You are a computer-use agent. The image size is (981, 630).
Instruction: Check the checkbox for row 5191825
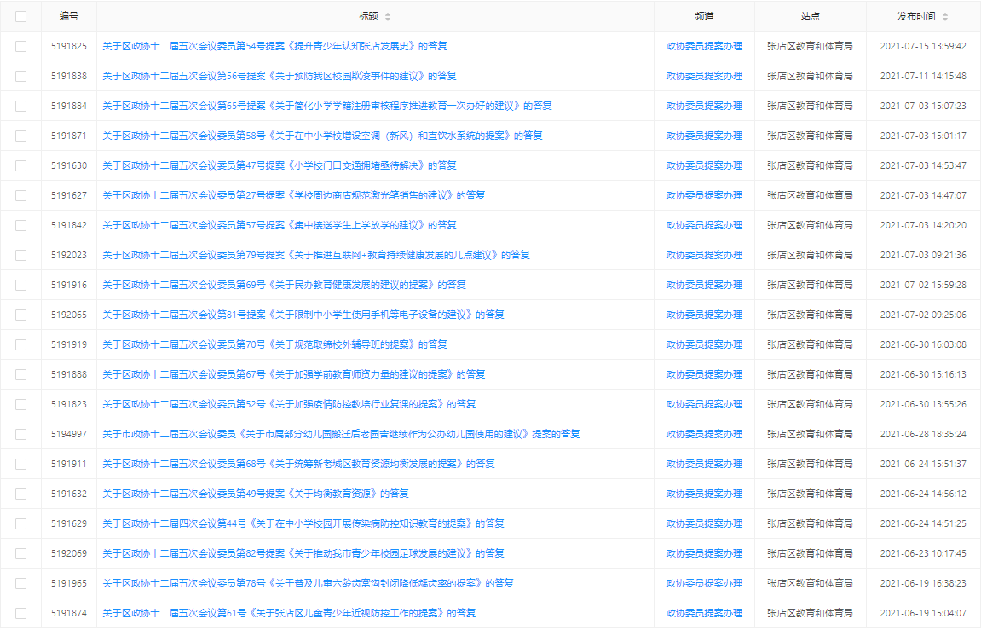pos(20,46)
